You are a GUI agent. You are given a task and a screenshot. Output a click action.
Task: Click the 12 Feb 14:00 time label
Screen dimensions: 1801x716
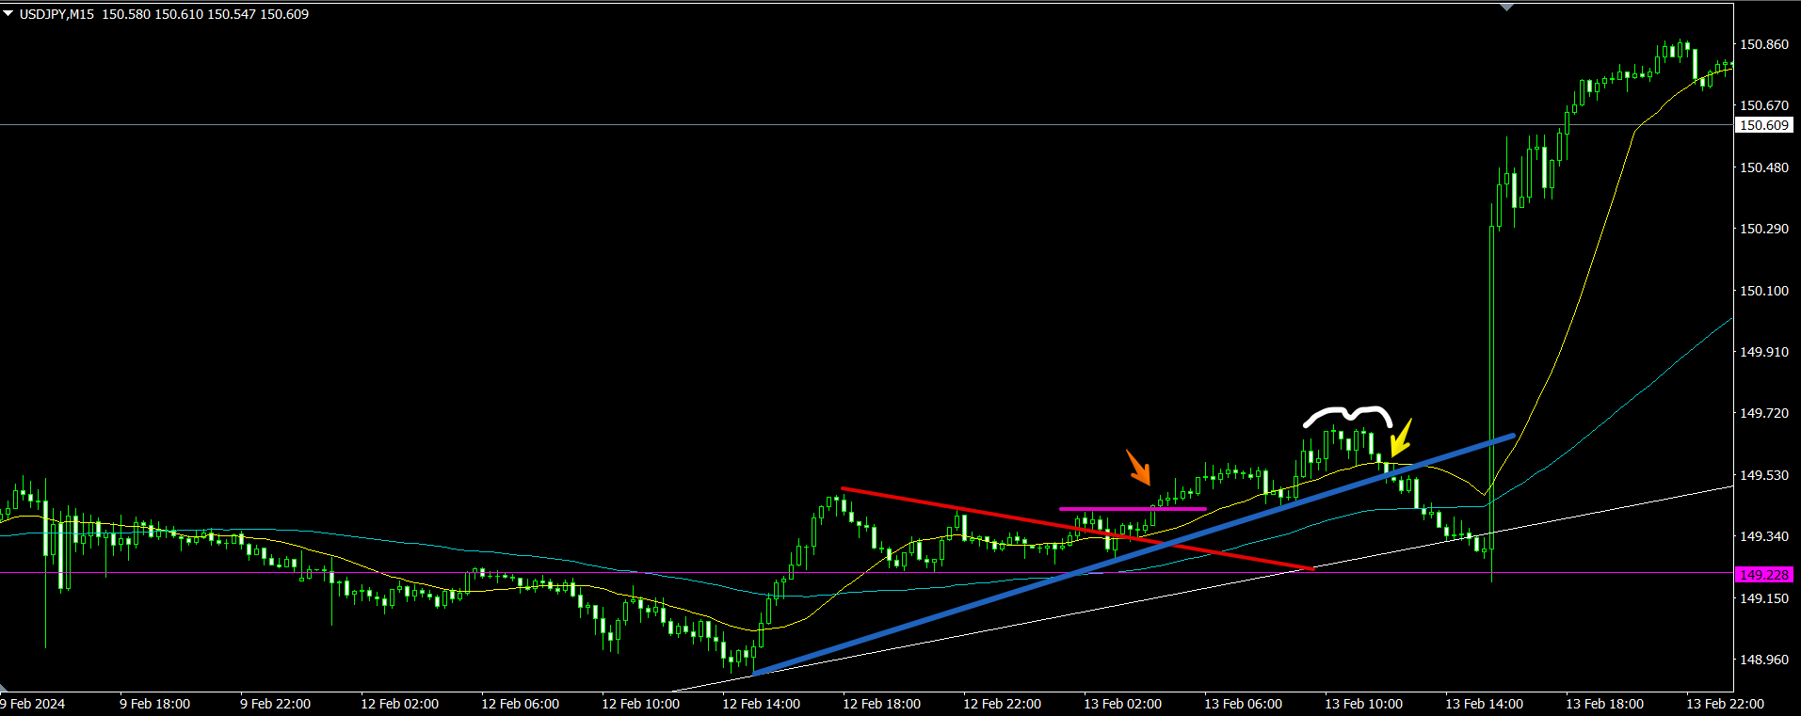[x=762, y=704]
